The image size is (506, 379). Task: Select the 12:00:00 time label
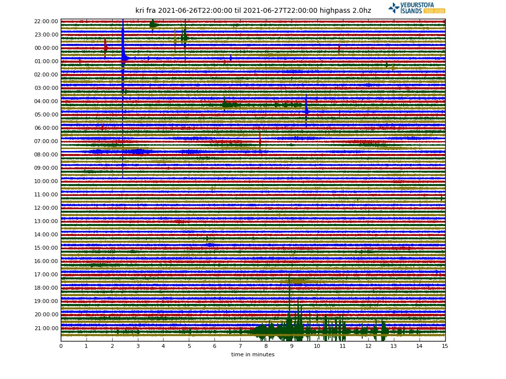(x=46, y=208)
